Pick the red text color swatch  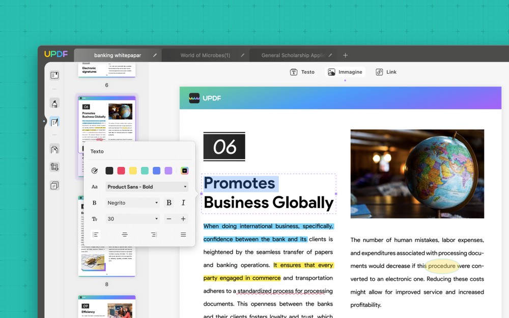tap(121, 170)
